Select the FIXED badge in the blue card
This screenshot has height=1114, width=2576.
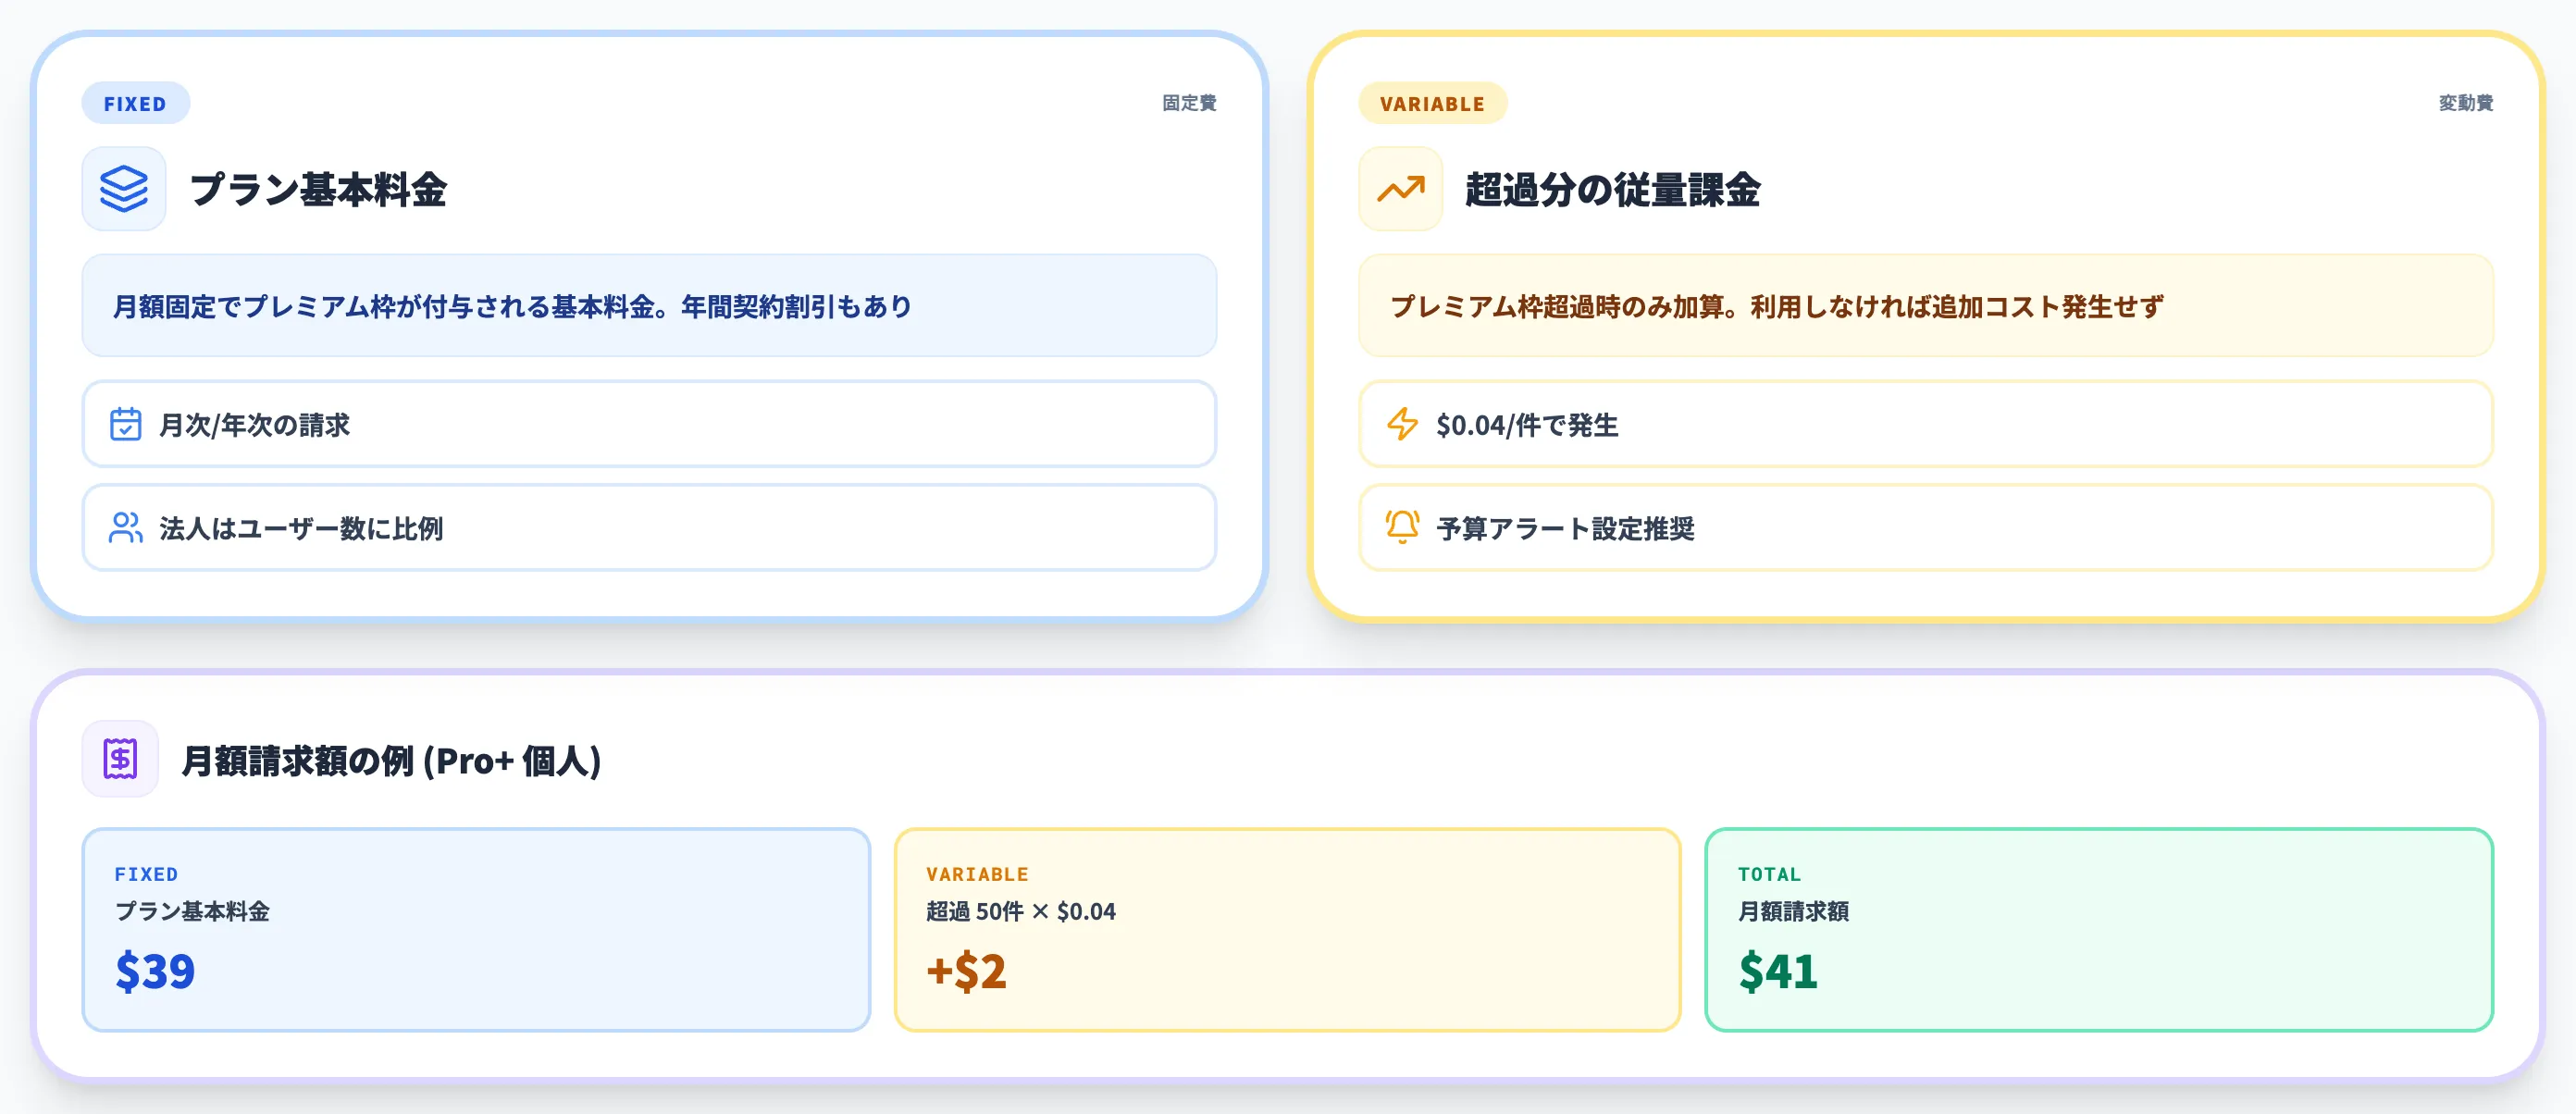135,103
